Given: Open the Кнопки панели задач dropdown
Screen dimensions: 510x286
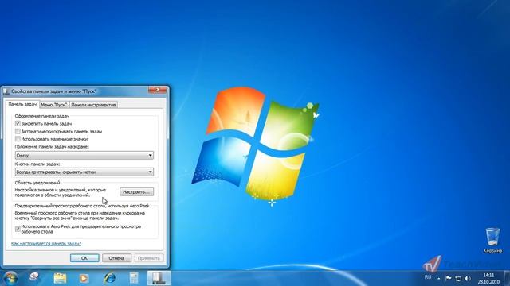Looking at the screenshot, I should tap(84, 172).
